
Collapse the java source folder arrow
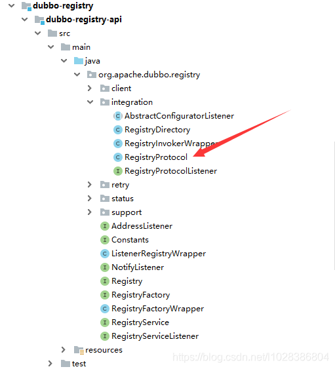[x=64, y=61]
